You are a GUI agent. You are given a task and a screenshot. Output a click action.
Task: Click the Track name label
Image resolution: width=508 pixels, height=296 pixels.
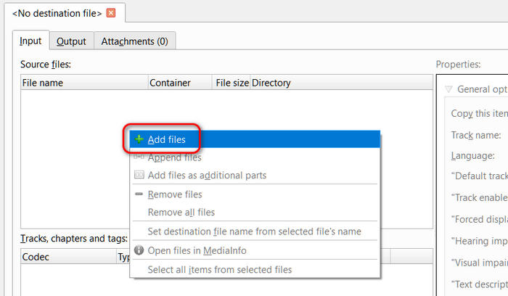click(x=476, y=135)
